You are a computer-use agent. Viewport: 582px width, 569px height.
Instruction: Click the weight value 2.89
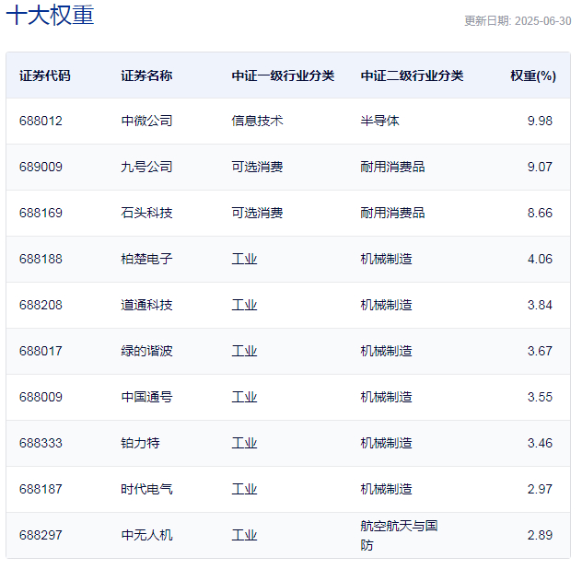click(x=540, y=535)
